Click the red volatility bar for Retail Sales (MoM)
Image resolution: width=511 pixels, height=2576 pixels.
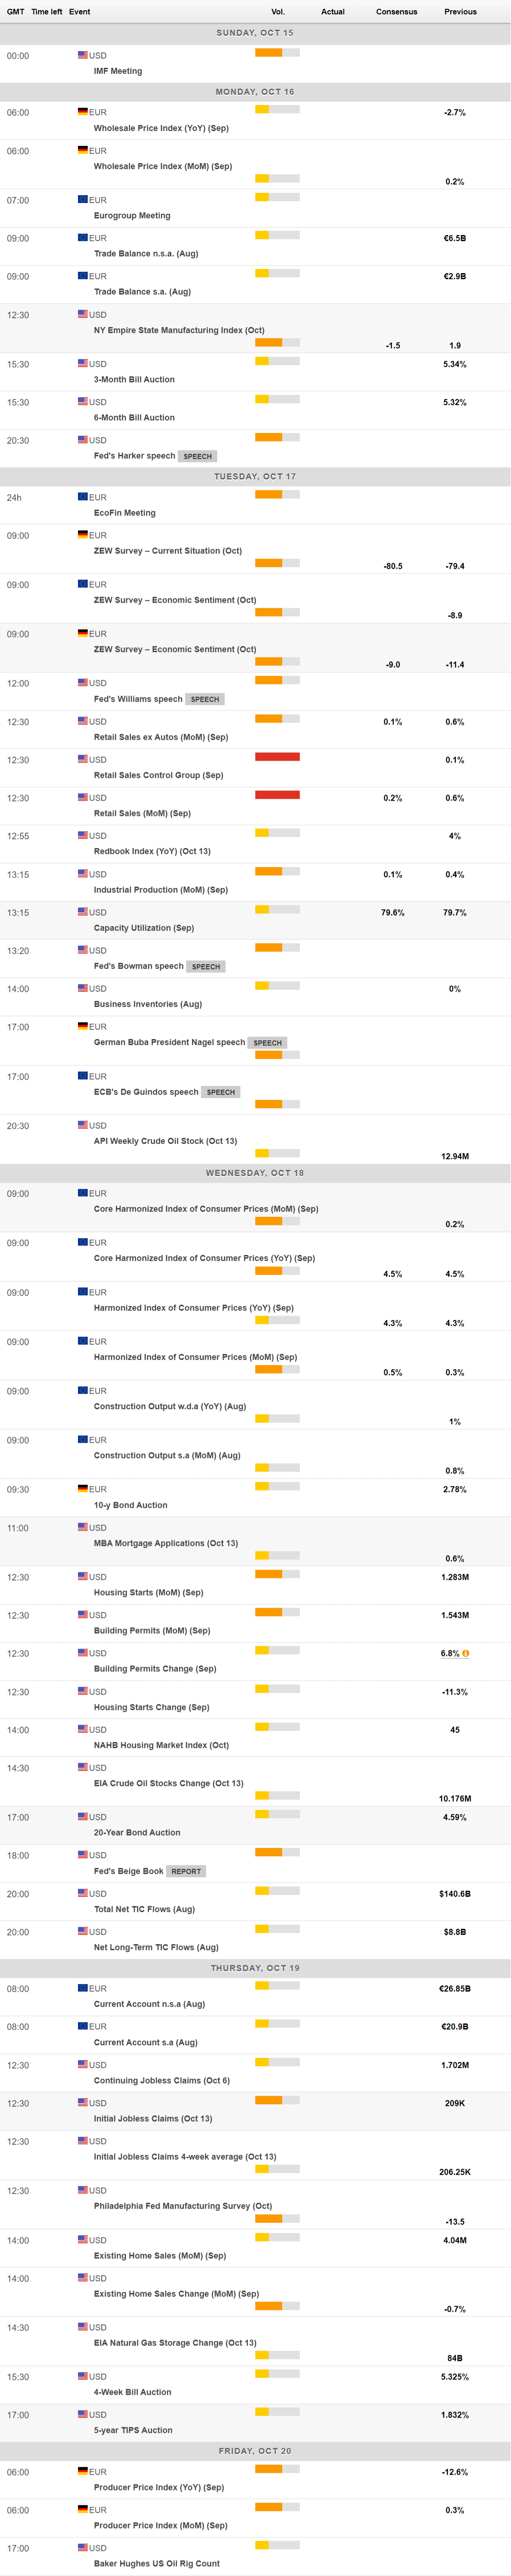(x=278, y=795)
